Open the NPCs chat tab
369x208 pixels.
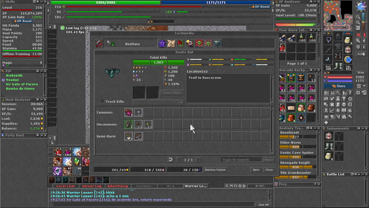point(169,186)
